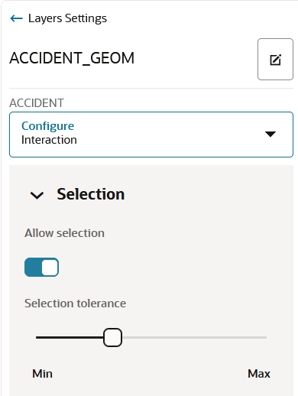The width and height of the screenshot is (298, 396).
Task: Click the Selection tolerance slider handle
Action: coord(112,337)
